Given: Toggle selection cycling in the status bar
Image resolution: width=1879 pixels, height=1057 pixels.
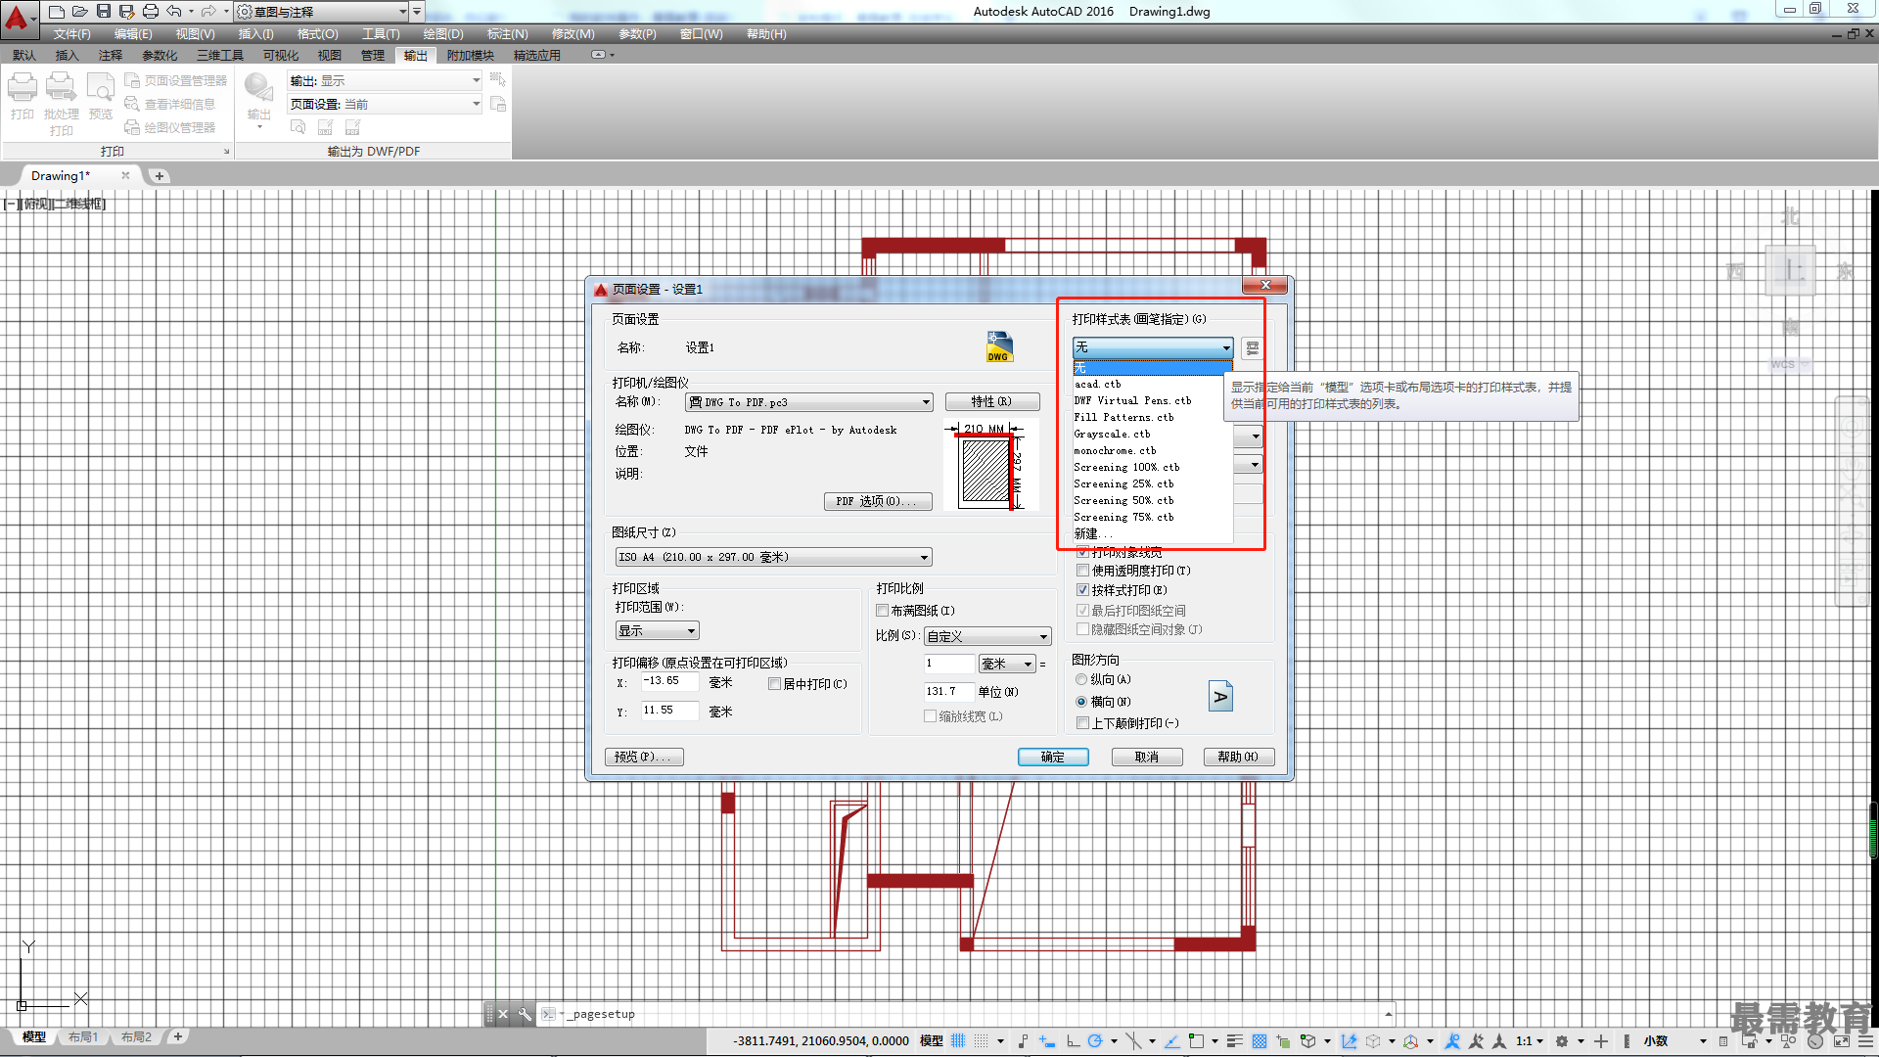Looking at the screenshot, I should (1282, 1041).
